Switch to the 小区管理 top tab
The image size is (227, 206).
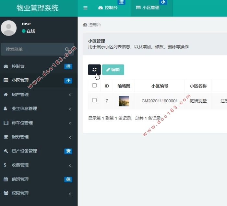click(152, 8)
